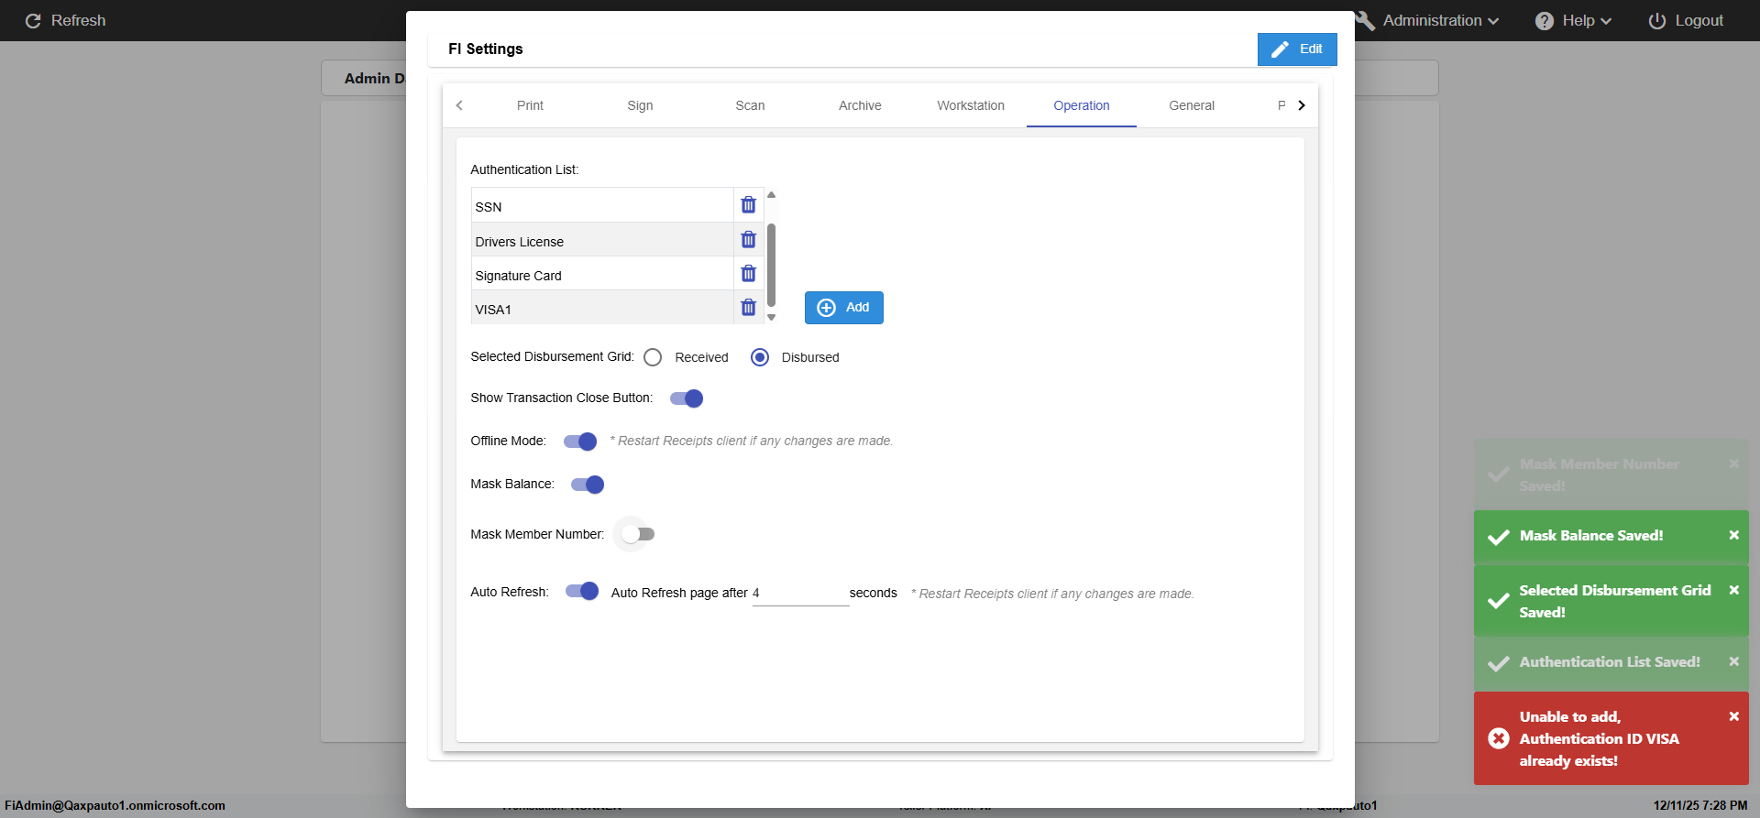Image resolution: width=1760 pixels, height=818 pixels.
Task: Toggle the Offline Mode switch
Action: 580,442
